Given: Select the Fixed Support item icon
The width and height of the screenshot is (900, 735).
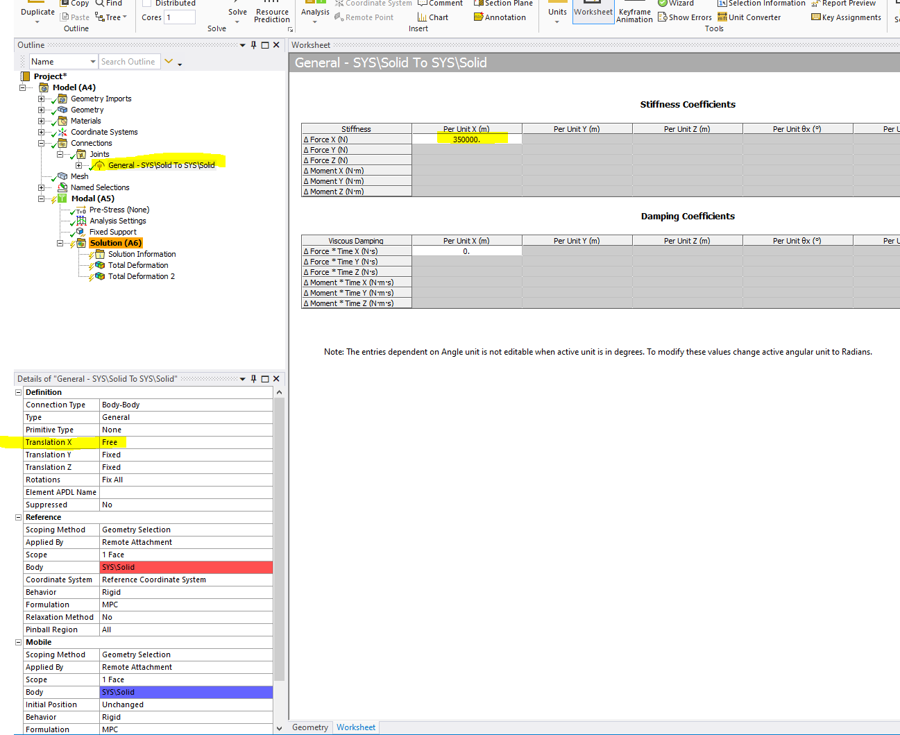Looking at the screenshot, I should pos(80,232).
